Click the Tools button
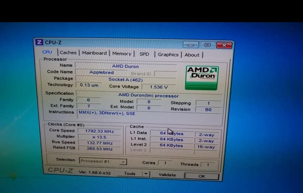303x193 pixels. click(x=130, y=173)
